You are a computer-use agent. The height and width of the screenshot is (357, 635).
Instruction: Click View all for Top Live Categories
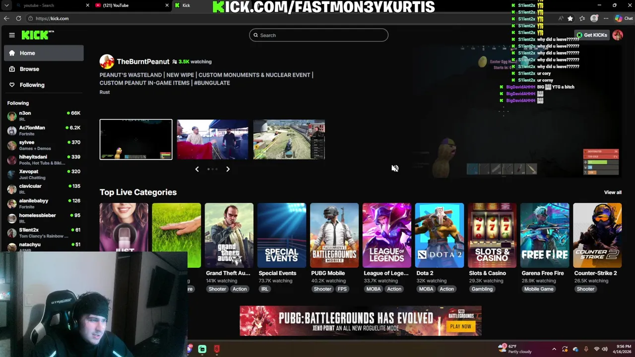click(x=613, y=192)
